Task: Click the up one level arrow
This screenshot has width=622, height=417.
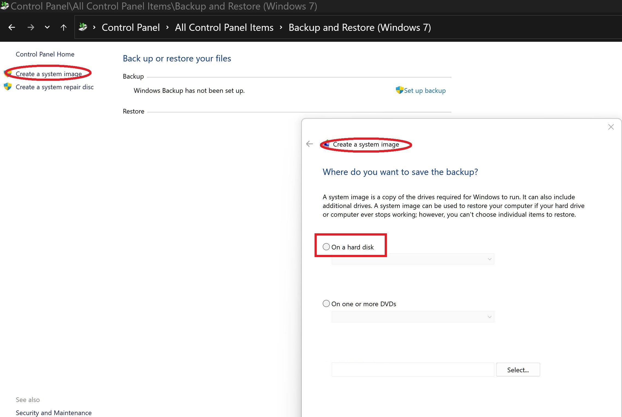Action: coord(63,27)
